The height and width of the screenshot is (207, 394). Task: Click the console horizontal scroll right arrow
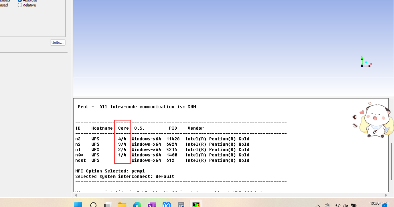386,195
